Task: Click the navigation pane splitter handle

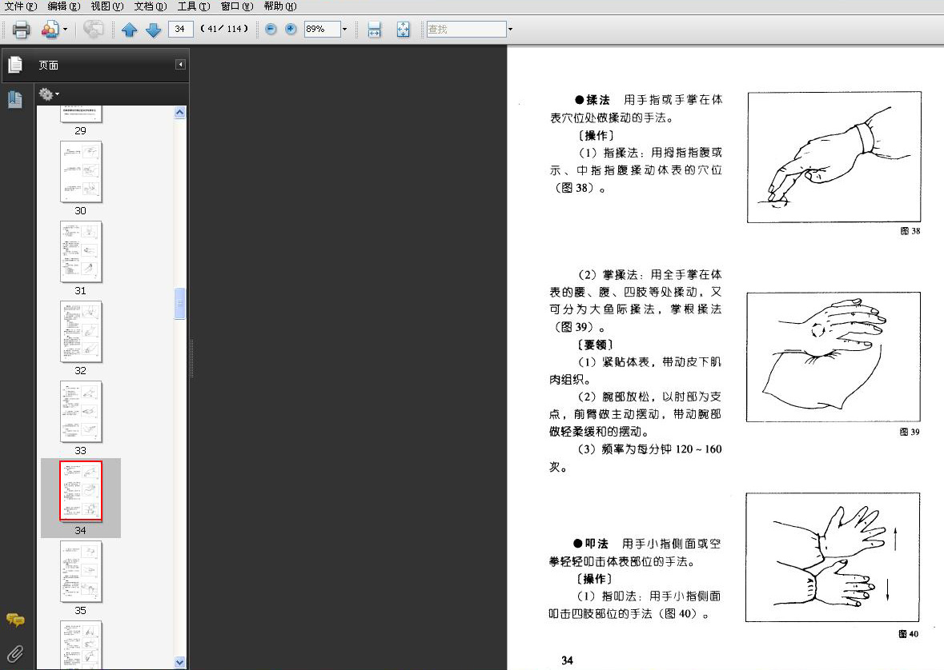Action: point(191,358)
